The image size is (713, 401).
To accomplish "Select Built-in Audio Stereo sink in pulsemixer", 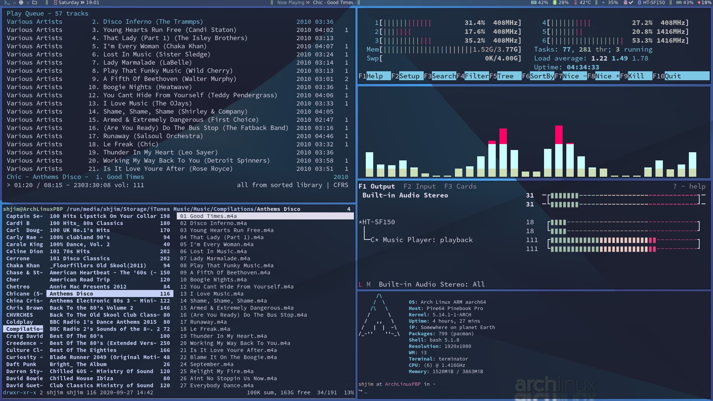I will click(405, 195).
